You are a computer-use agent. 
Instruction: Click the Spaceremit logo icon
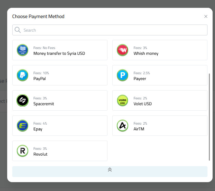[x=23, y=100]
